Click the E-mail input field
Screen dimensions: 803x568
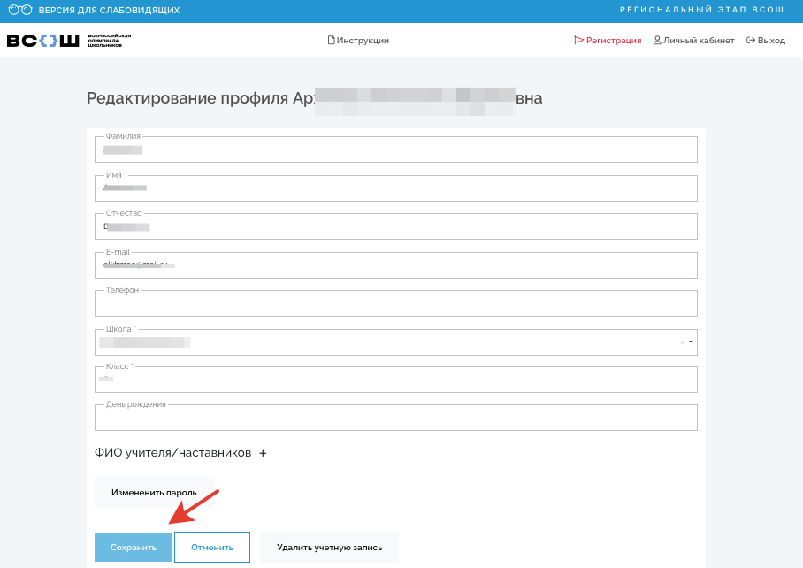tap(395, 265)
